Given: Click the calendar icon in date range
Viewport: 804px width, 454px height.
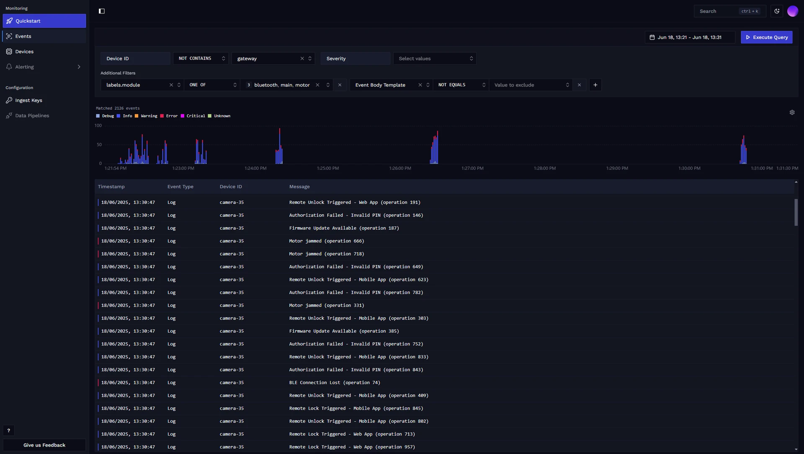Looking at the screenshot, I should click(x=652, y=37).
